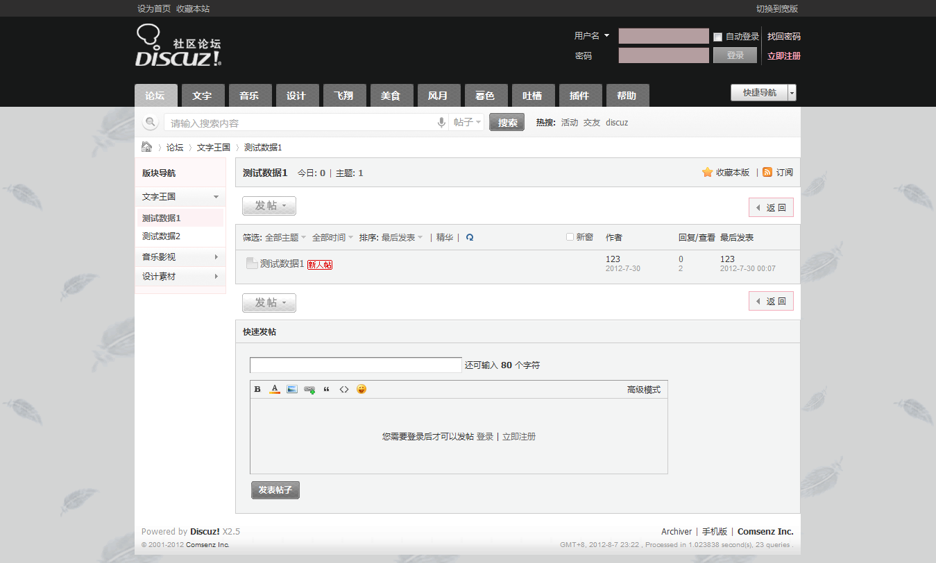Click the magnifier icon beside the search box
Viewport: 936px width, 563px height.
[x=150, y=123]
